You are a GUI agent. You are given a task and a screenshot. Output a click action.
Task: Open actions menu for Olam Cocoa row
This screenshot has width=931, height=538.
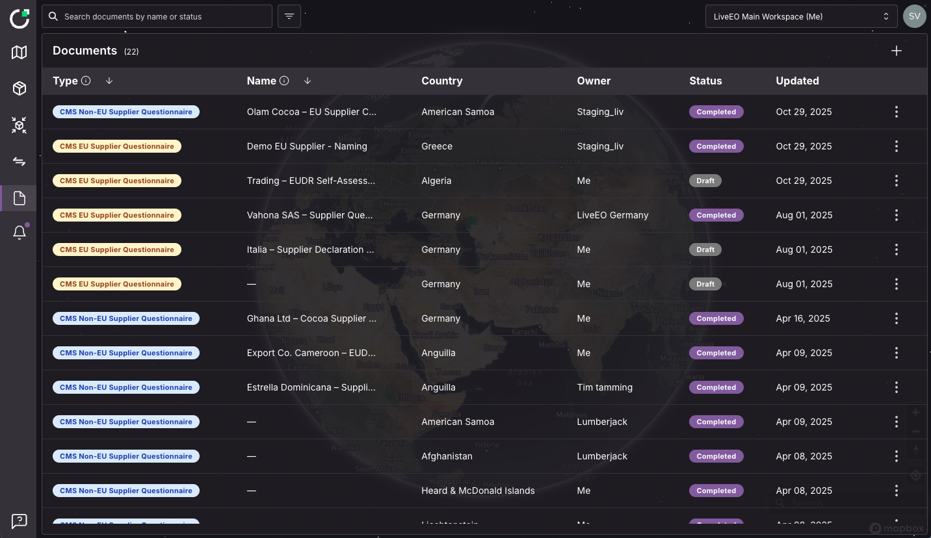pos(896,112)
